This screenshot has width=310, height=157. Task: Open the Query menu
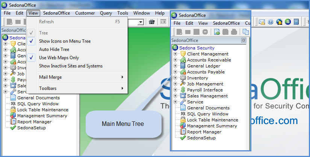[106, 13]
